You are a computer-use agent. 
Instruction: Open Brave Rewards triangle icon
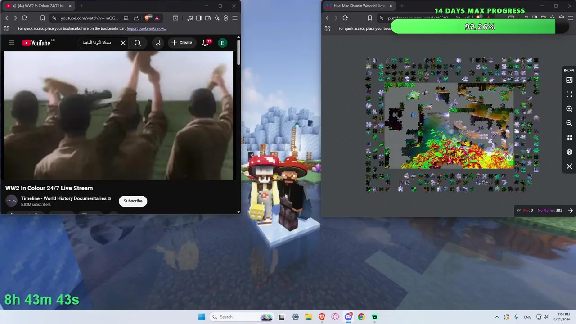pyautogui.click(x=157, y=18)
